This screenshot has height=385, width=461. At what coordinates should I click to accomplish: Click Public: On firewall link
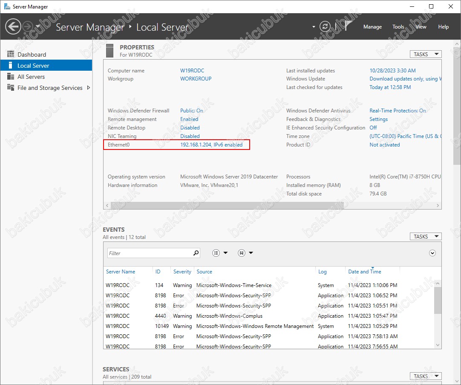point(191,110)
